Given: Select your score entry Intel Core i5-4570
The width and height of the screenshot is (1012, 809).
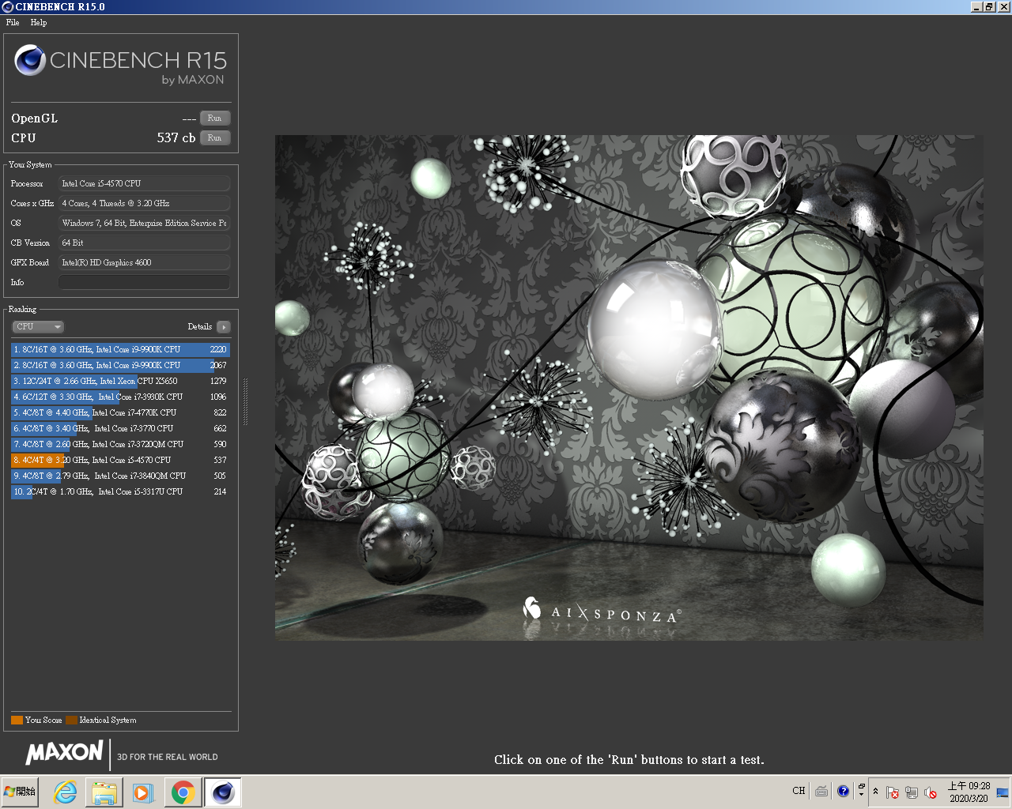Looking at the screenshot, I should 120,460.
